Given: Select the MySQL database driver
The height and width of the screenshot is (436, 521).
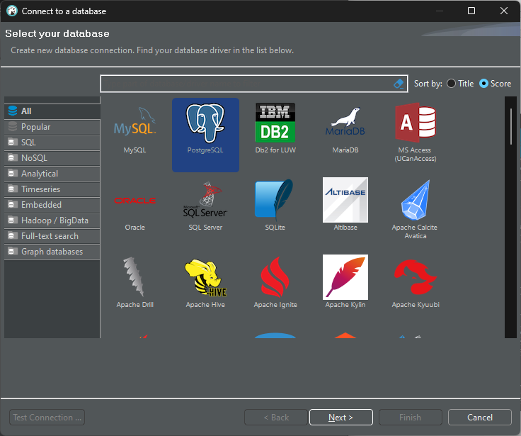Looking at the screenshot, I should (134, 130).
